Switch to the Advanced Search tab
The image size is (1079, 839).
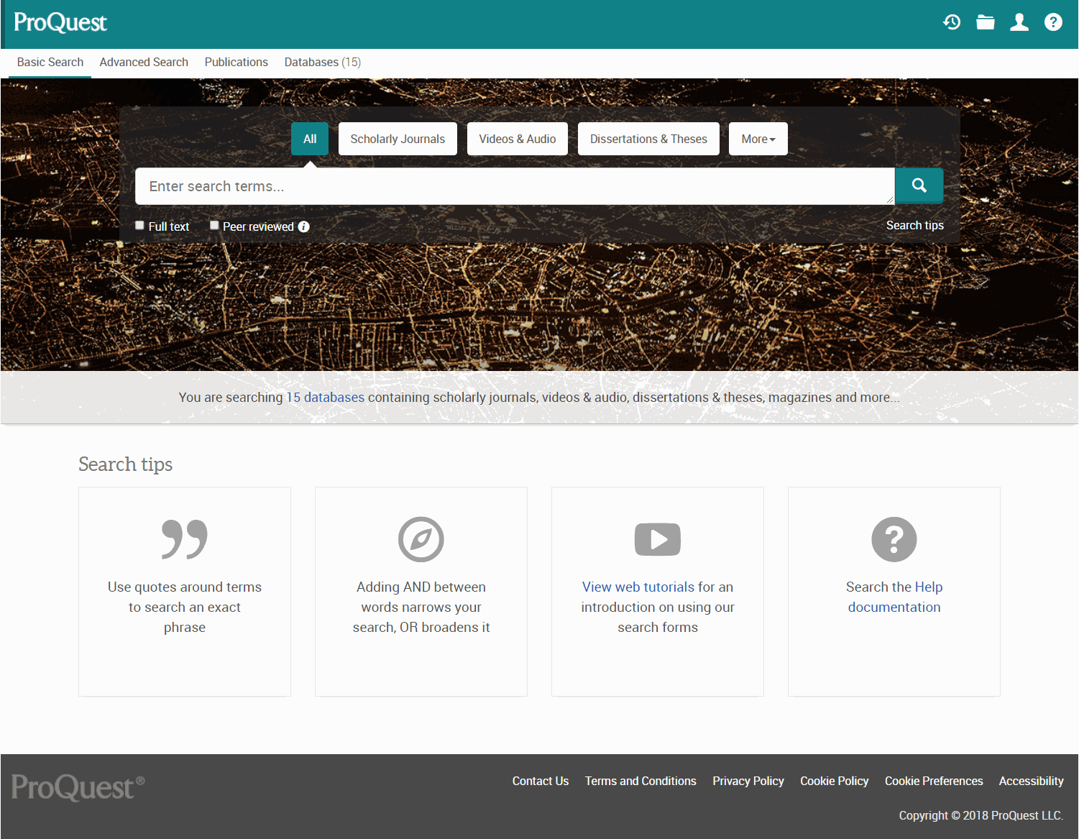point(144,62)
